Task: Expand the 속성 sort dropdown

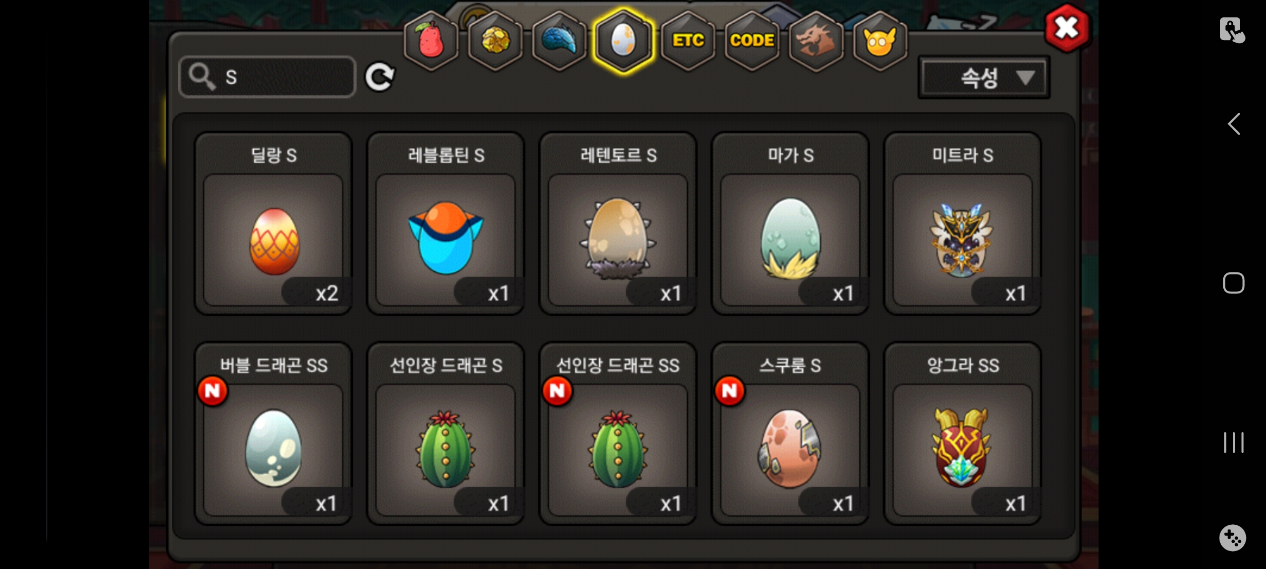Action: point(984,78)
